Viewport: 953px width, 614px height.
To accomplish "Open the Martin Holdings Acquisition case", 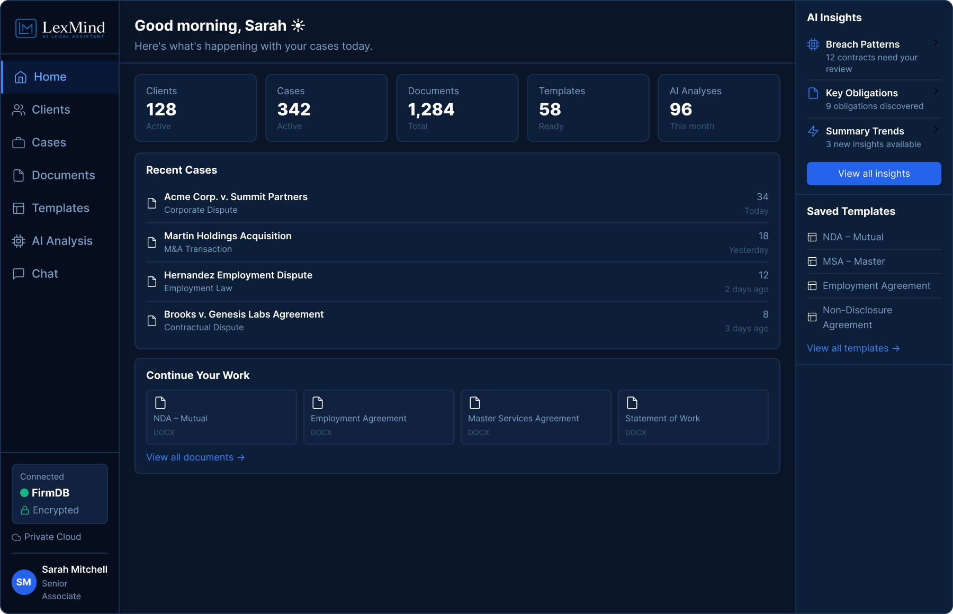I will 457,242.
